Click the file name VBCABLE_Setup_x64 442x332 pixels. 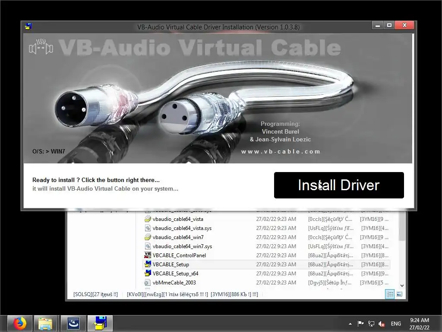(175, 273)
